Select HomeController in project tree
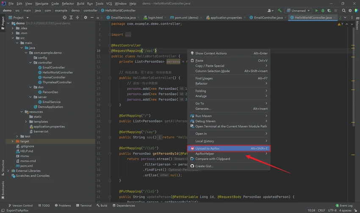 click(x=52, y=77)
